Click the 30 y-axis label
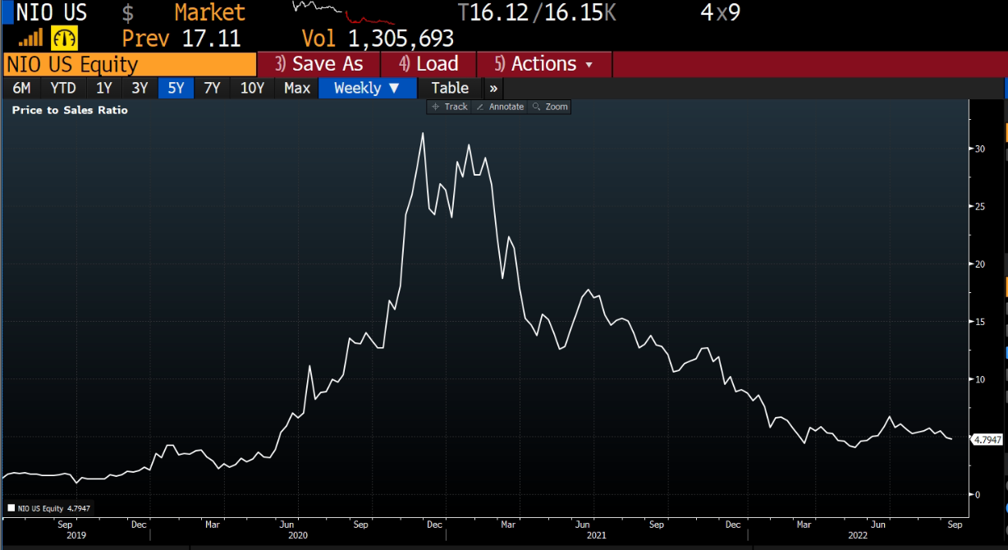The image size is (1008, 550). [979, 149]
